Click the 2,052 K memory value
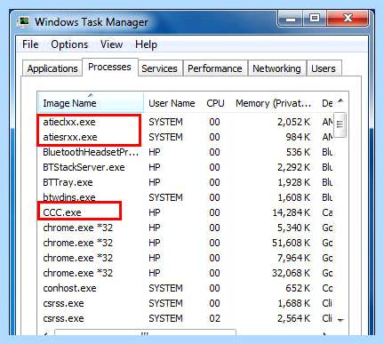Image resolution: width=384 pixels, height=344 pixels. 293,122
